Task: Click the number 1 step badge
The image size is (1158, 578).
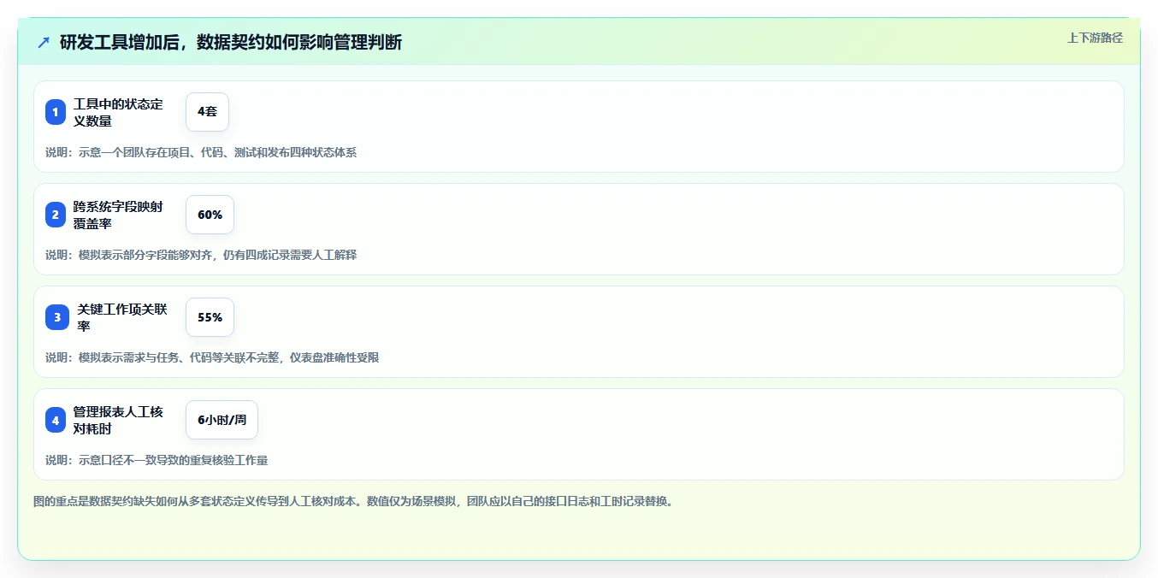Action: click(x=56, y=112)
